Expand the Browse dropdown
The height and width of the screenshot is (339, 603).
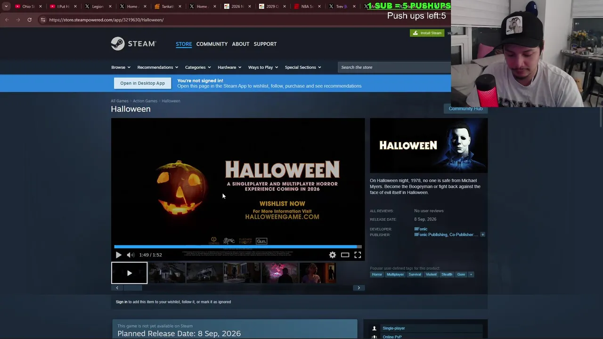(x=121, y=67)
